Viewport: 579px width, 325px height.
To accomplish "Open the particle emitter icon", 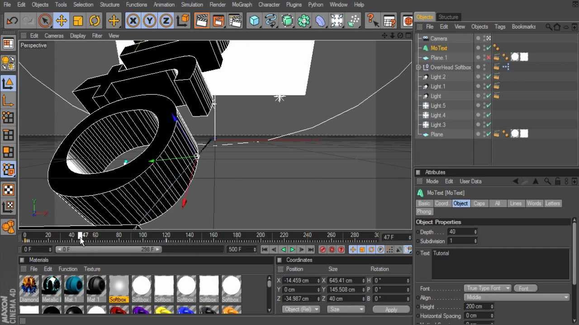I will click(354, 21).
